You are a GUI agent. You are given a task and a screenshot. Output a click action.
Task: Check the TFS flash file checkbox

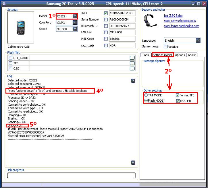coord(10,63)
